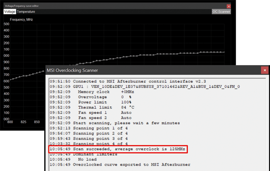The image size is (270, 171).
Task: Open the OC Scanner button
Action: tap(221, 12)
